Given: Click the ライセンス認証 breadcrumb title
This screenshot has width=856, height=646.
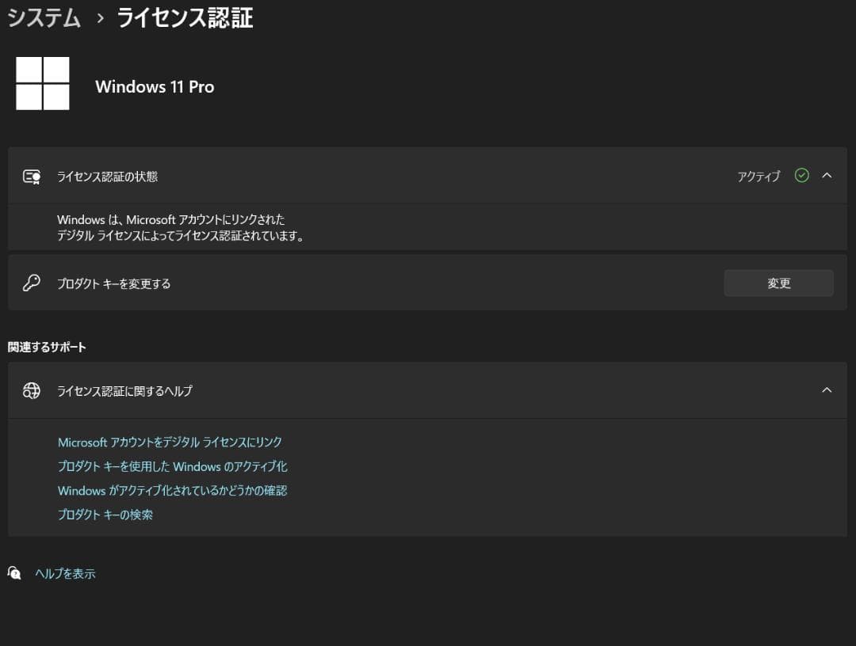Looking at the screenshot, I should [x=185, y=18].
